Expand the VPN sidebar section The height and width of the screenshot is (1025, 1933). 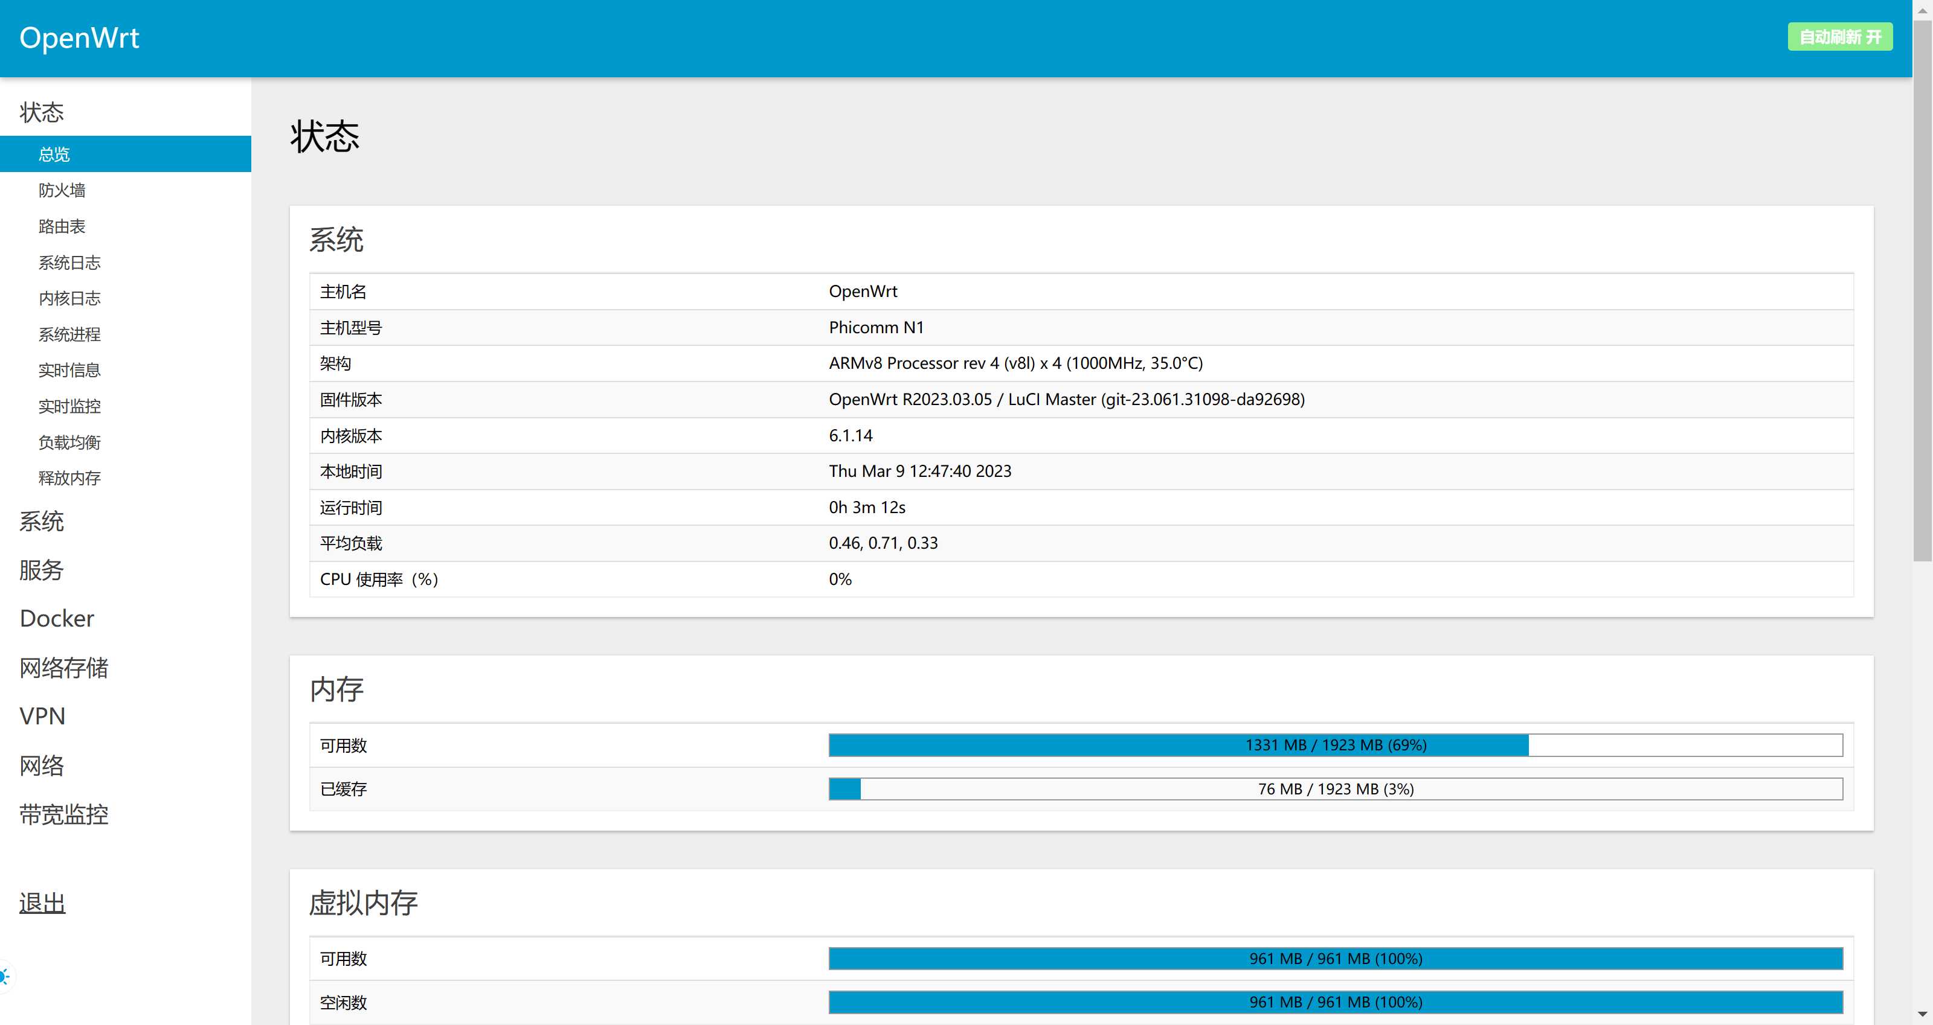click(42, 716)
